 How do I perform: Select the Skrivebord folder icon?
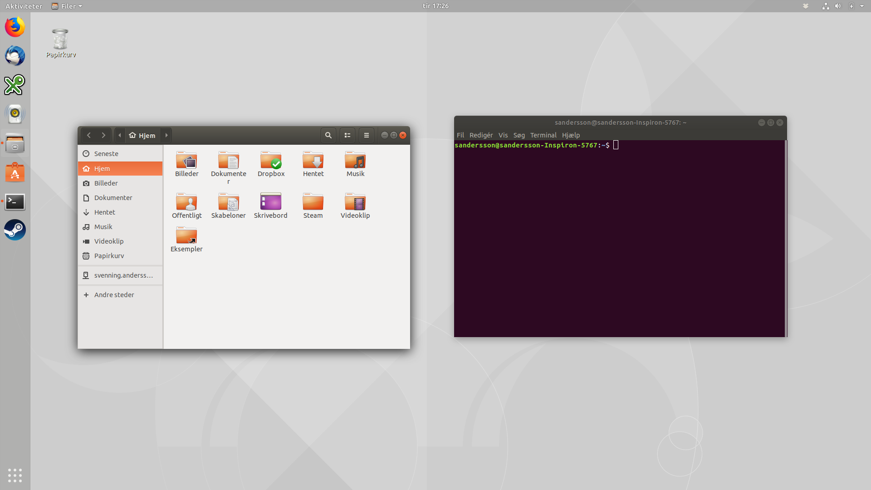[271, 202]
